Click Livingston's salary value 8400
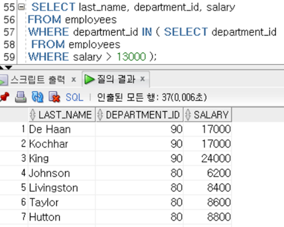Screen dimensions: 284x227 [219, 188]
